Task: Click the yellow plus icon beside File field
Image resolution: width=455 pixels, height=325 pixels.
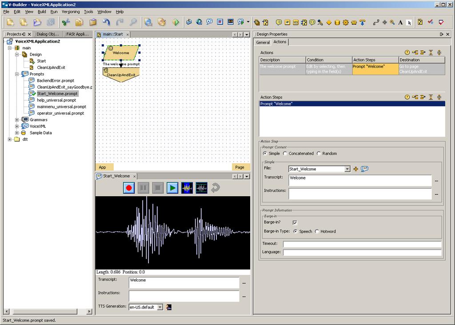Action: point(356,169)
